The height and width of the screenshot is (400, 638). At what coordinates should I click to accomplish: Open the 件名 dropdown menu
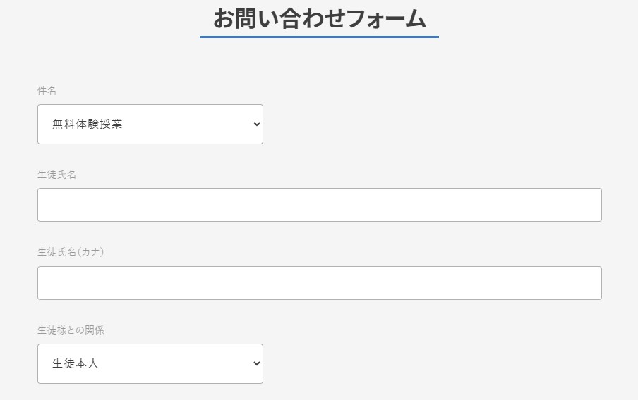click(150, 125)
